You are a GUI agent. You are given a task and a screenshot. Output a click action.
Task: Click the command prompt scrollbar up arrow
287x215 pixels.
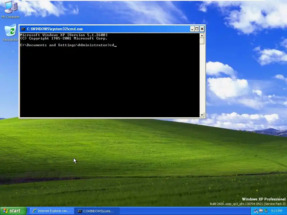coord(202,36)
